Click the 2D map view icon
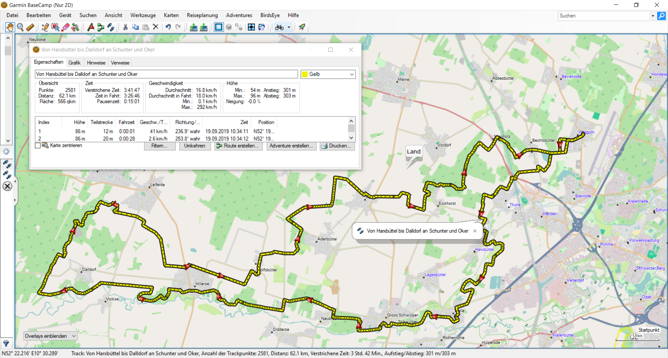668x358 pixels. [x=218, y=27]
